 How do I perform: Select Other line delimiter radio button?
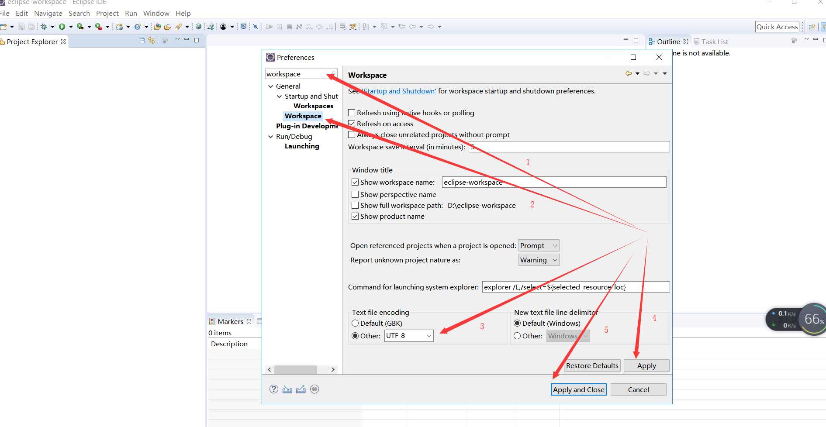tap(517, 336)
